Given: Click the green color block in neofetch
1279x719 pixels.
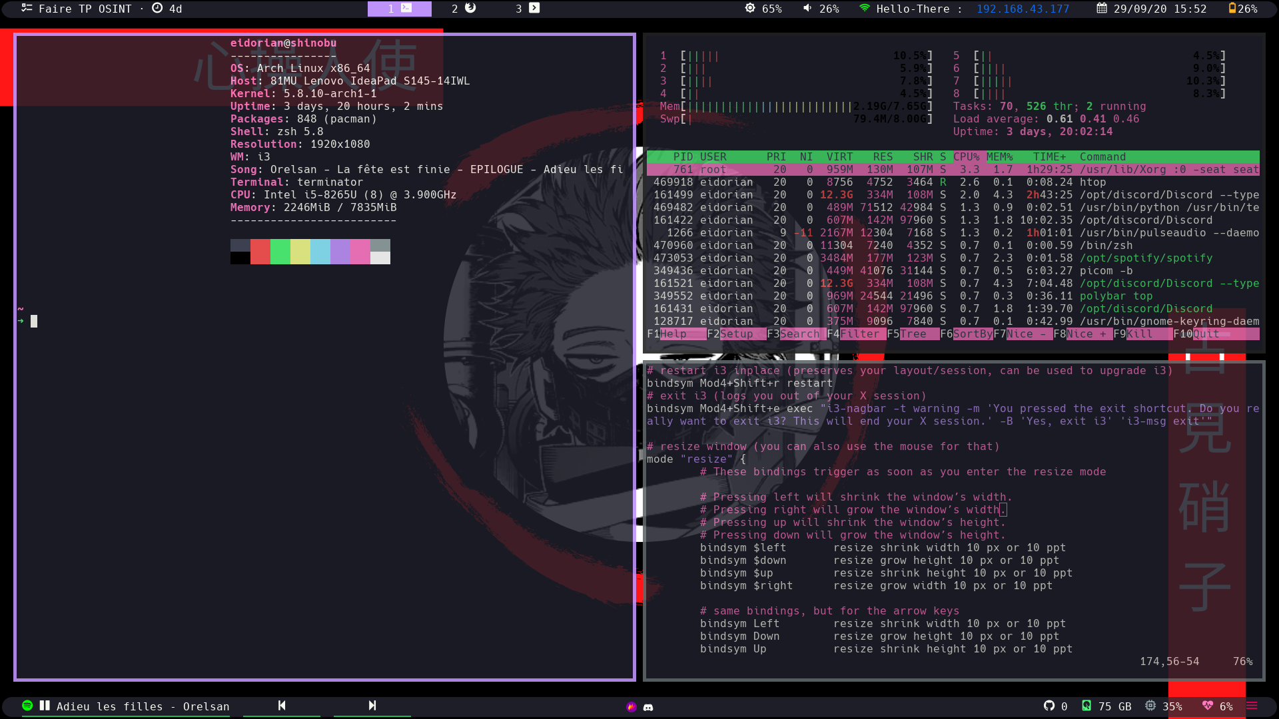Looking at the screenshot, I should coord(280,252).
